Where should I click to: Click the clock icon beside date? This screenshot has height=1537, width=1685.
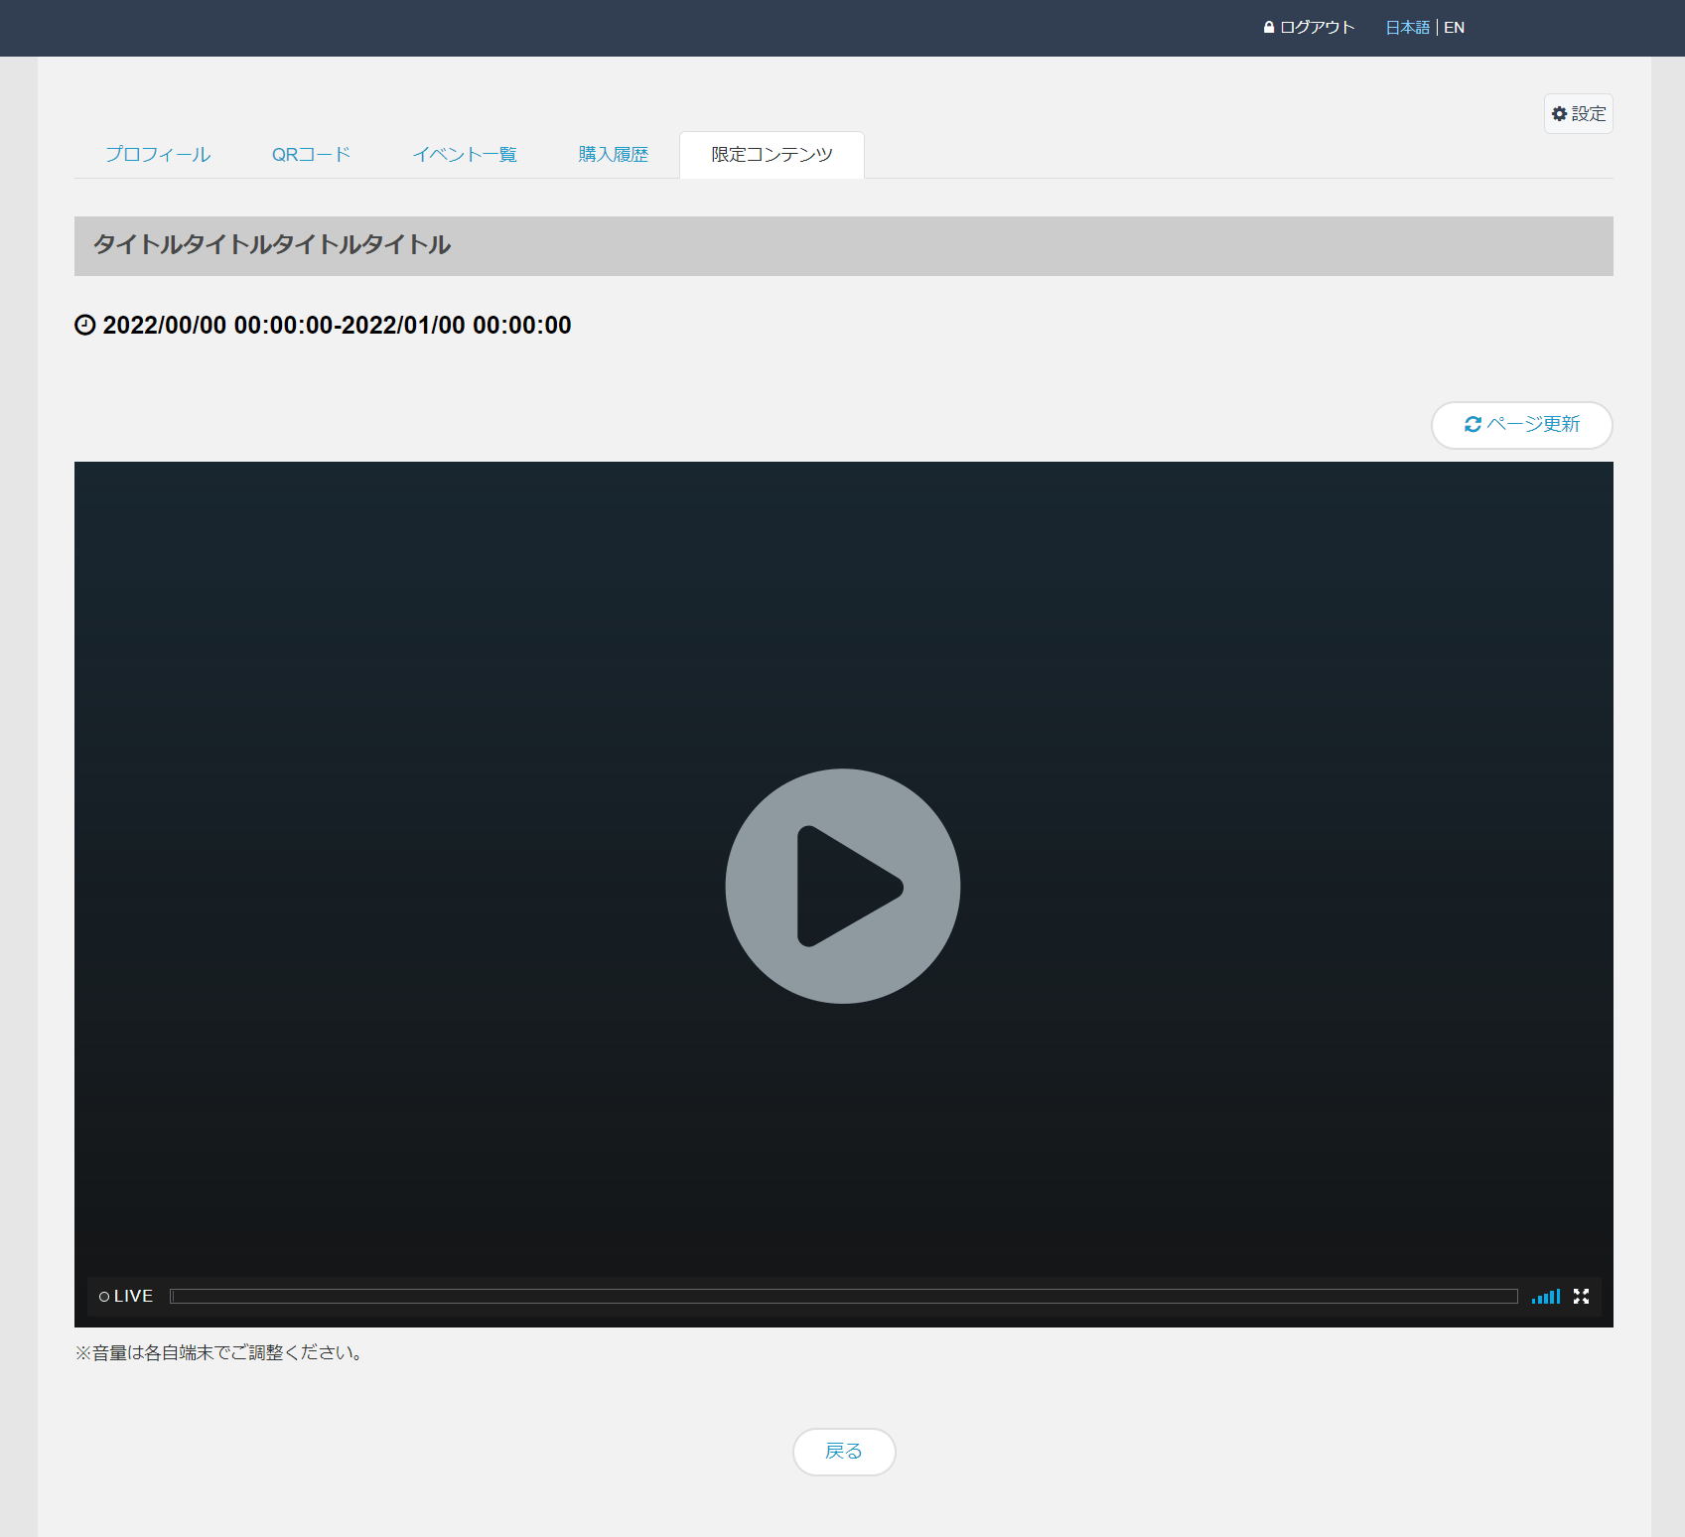(x=85, y=325)
